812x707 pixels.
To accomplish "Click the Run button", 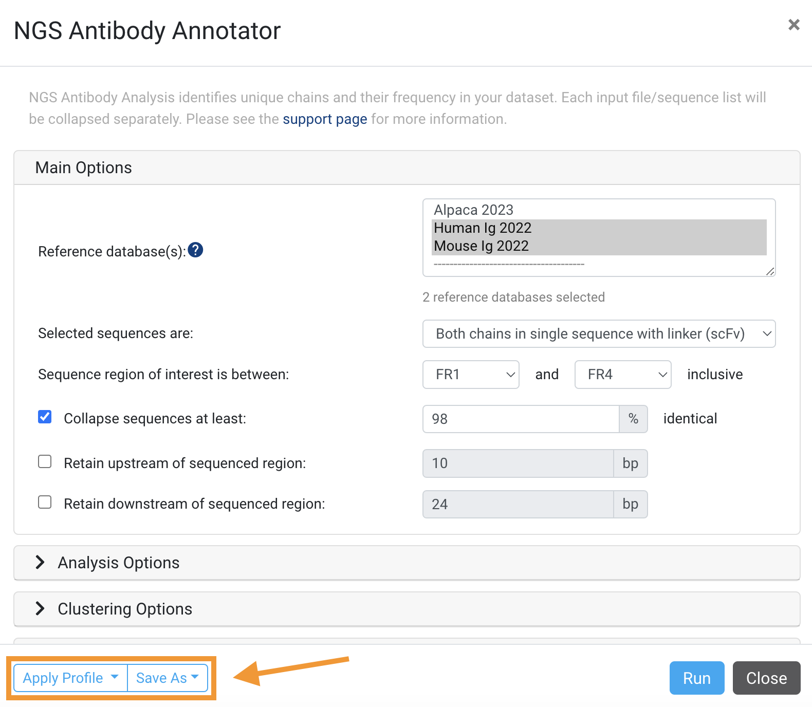I will click(x=697, y=678).
